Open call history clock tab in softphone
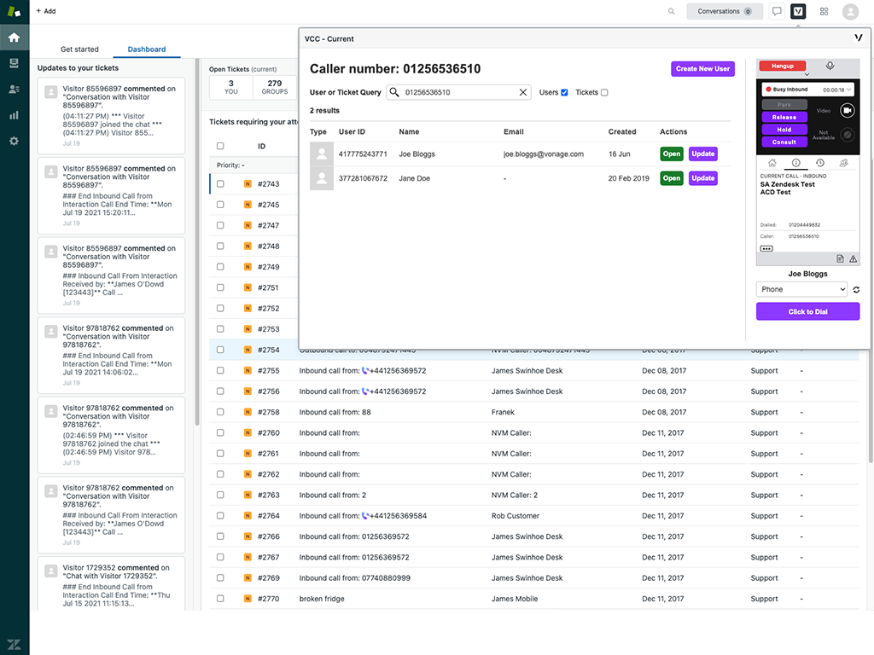This screenshot has width=874, height=655. pyautogui.click(x=819, y=163)
